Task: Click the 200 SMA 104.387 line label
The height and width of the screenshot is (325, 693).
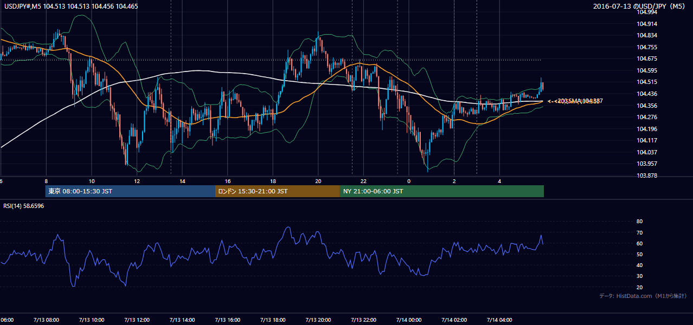Action: tap(577, 101)
